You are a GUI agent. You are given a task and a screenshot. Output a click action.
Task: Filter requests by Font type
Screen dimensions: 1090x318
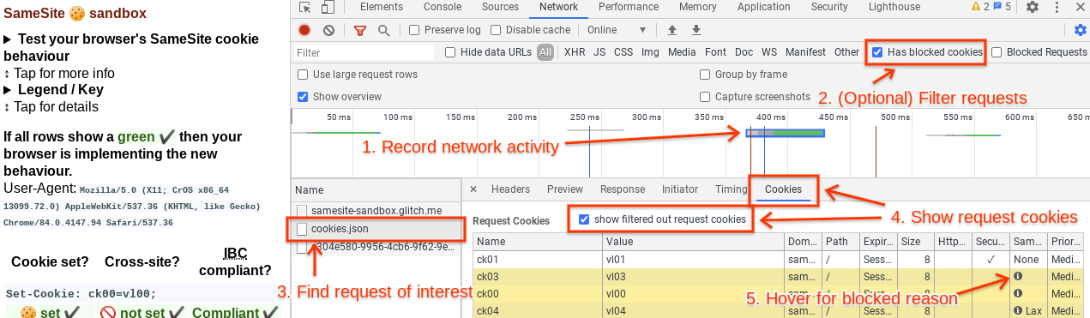click(715, 52)
